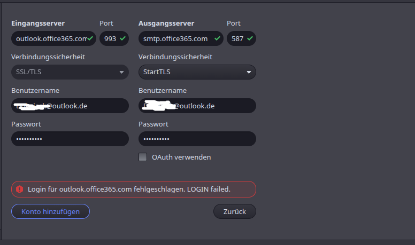The height and width of the screenshot is (245, 415).
Task: Focus the outgoing port 587 field
Action: [241, 38]
